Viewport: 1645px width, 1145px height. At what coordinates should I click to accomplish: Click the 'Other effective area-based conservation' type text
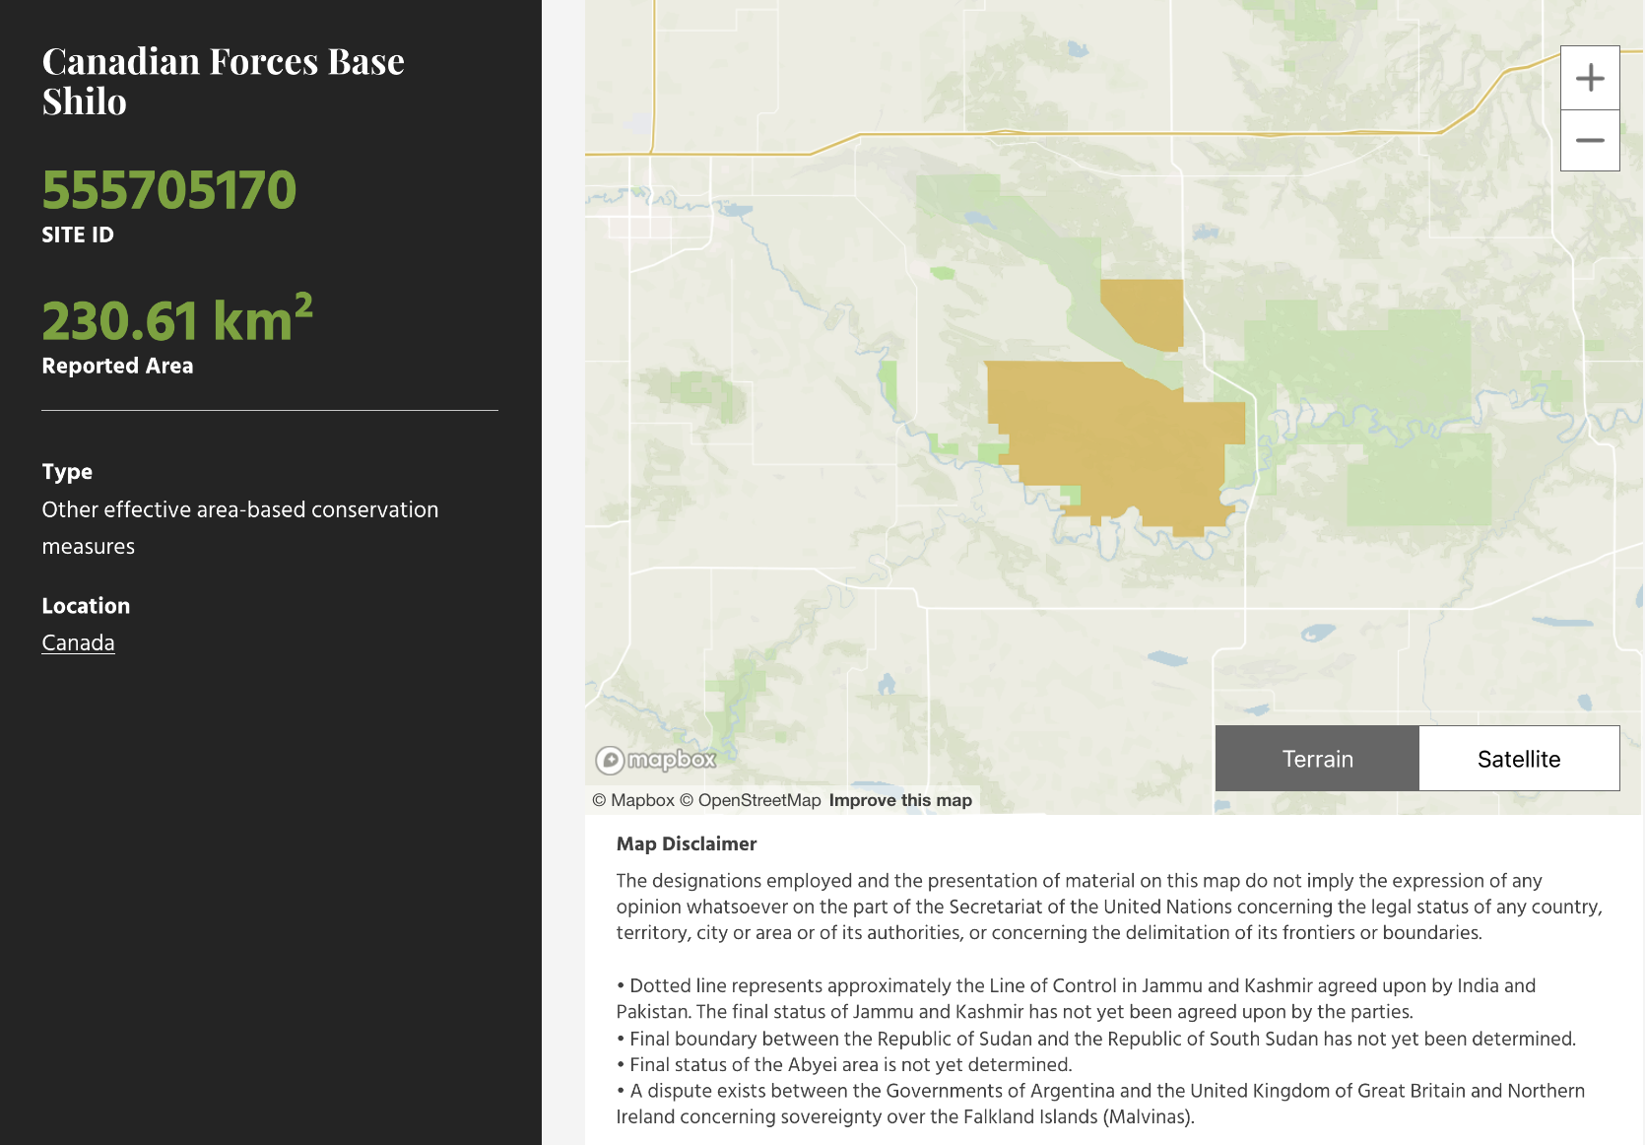pos(239,509)
